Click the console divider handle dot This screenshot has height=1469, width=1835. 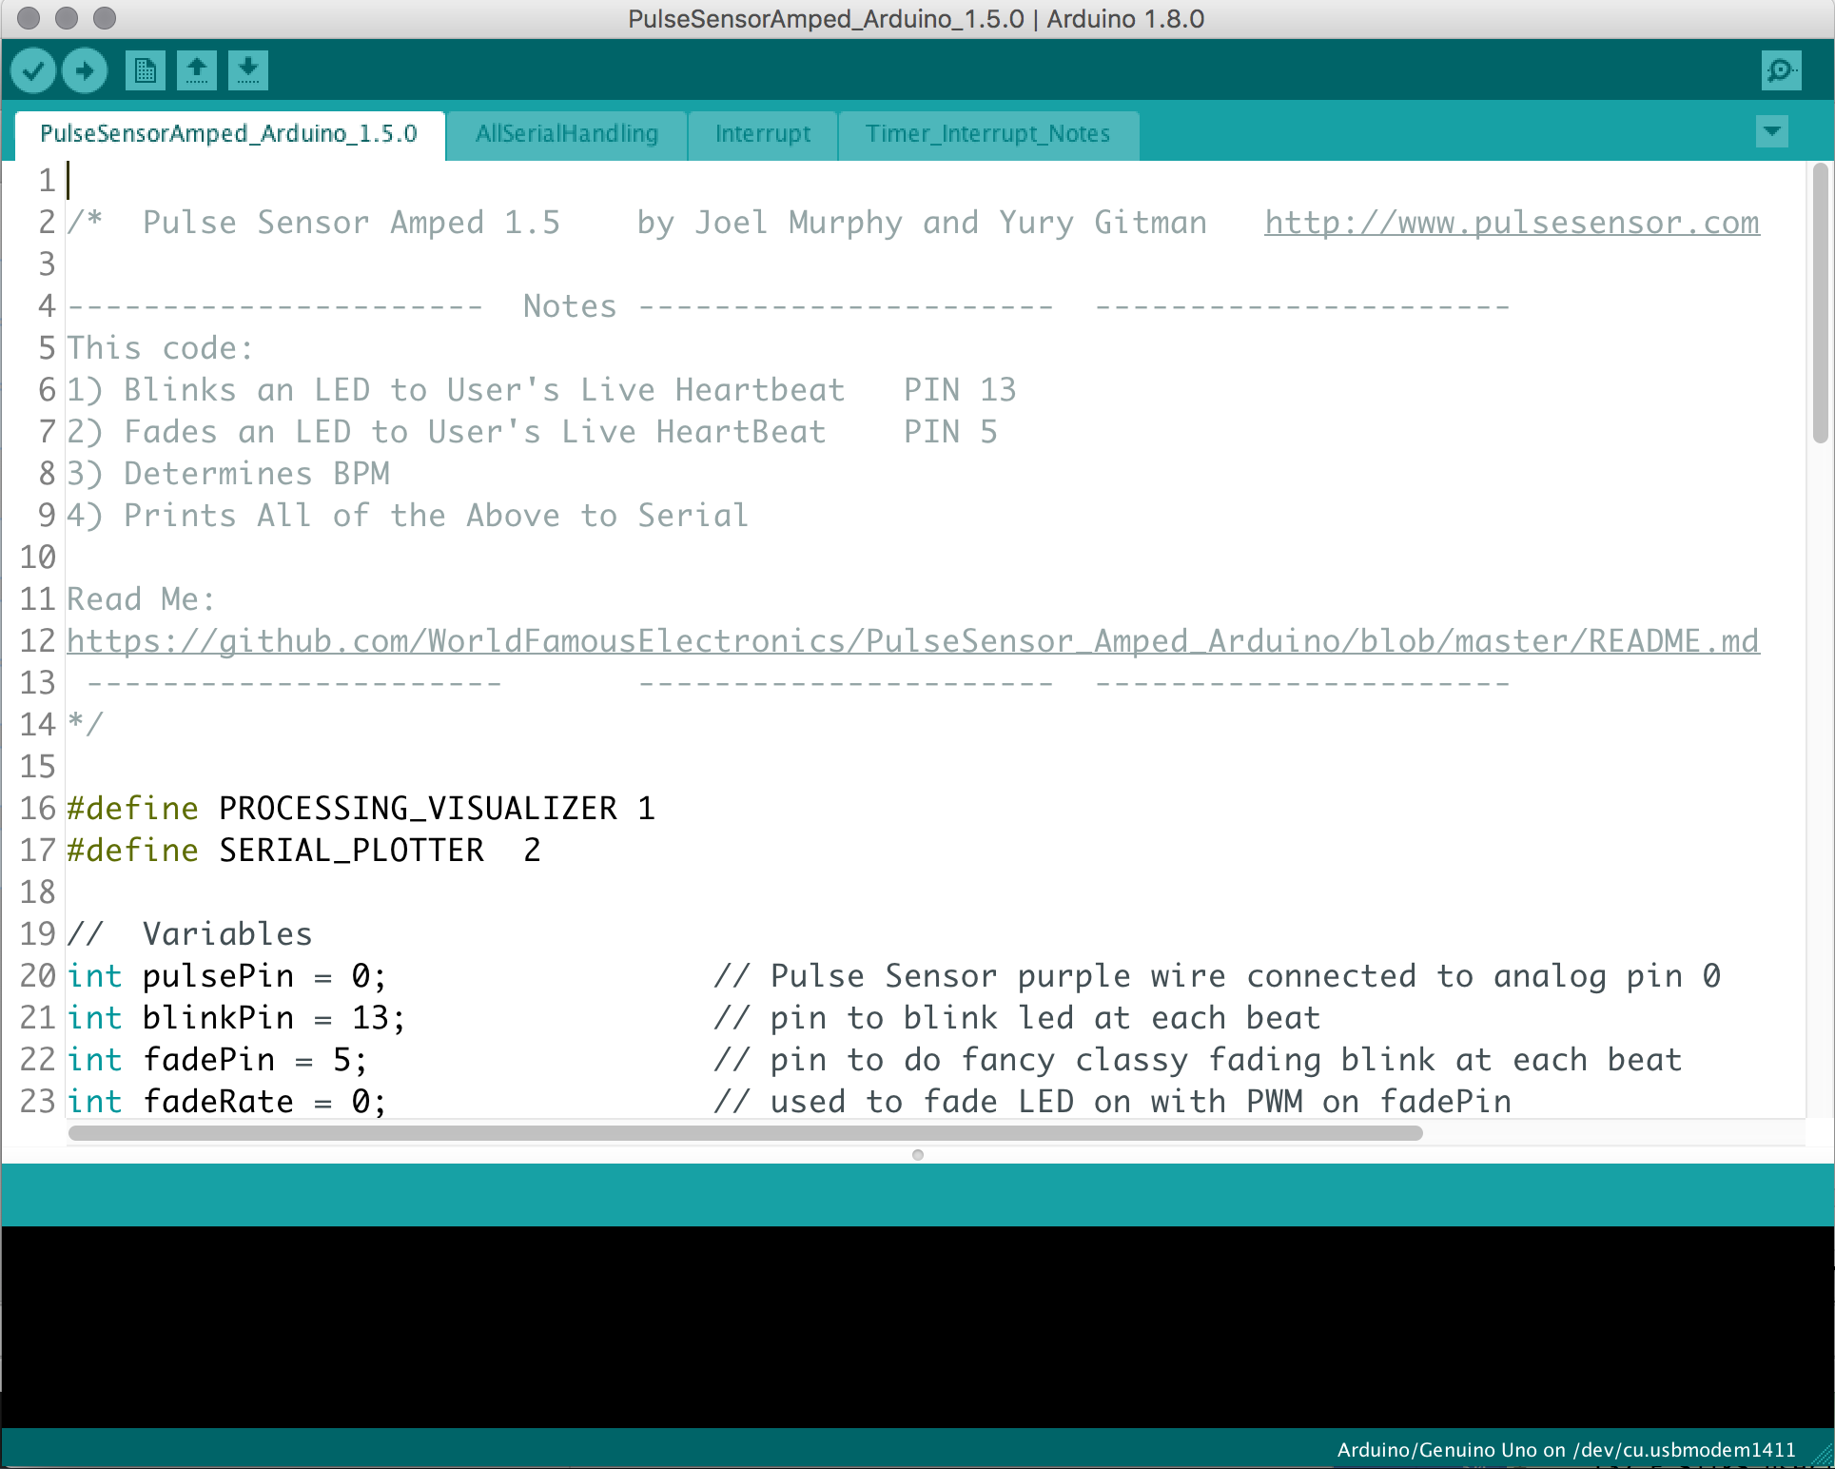(917, 1155)
